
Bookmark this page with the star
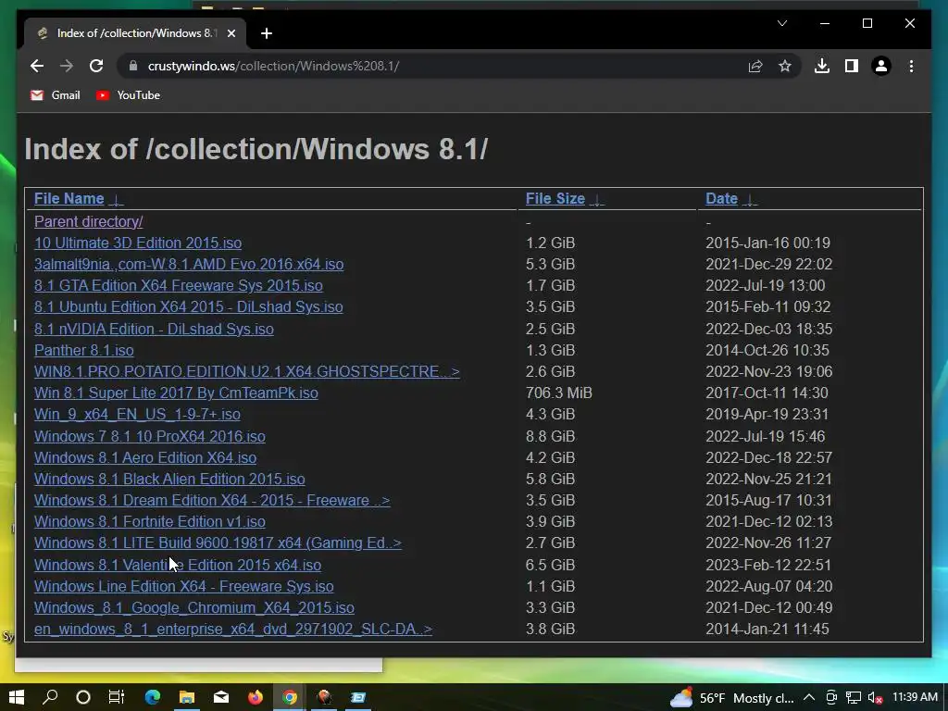[785, 66]
